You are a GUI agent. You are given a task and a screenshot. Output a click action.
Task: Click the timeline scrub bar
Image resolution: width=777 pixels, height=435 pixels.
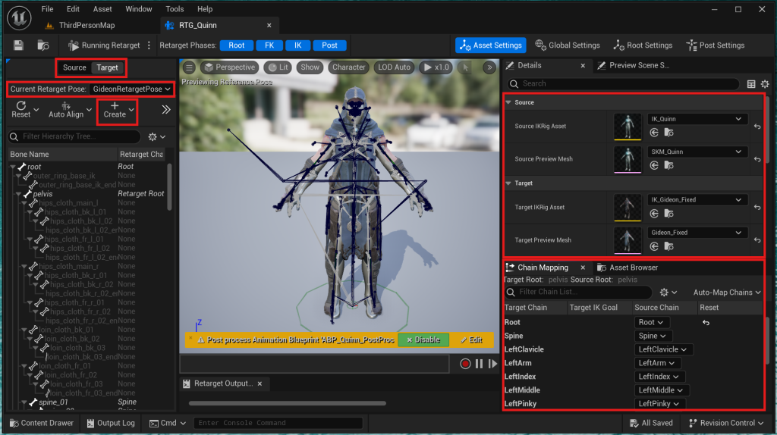tap(314, 364)
